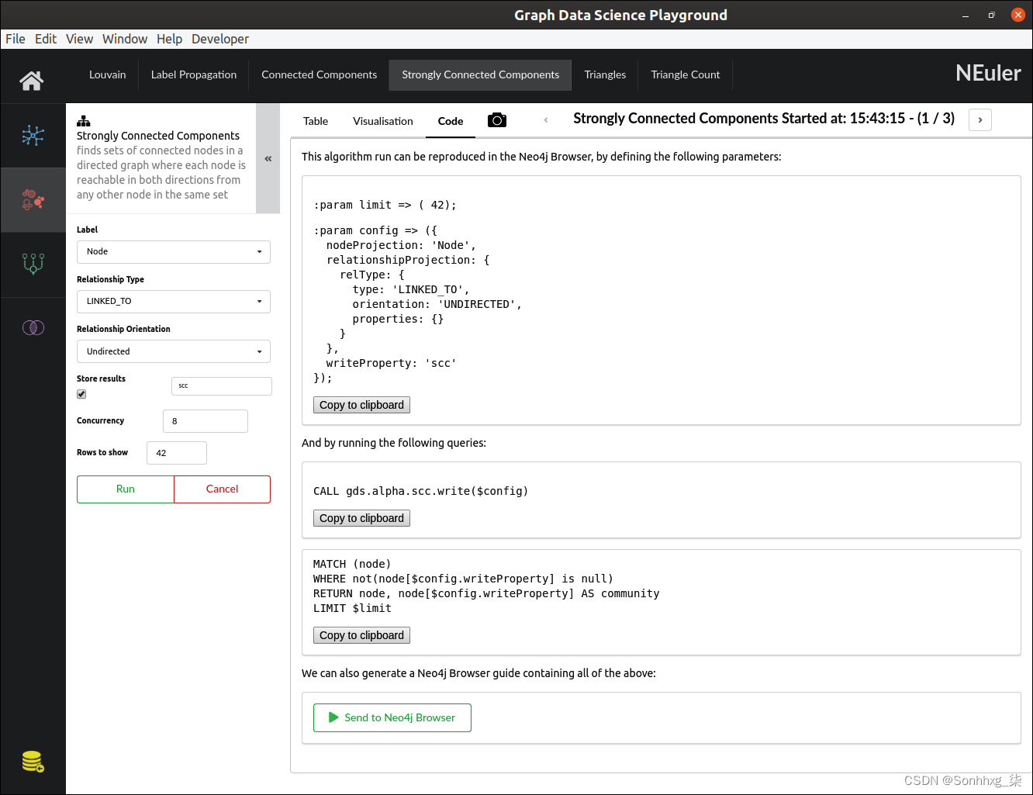Open the Relationship Type dropdown

[x=174, y=301]
